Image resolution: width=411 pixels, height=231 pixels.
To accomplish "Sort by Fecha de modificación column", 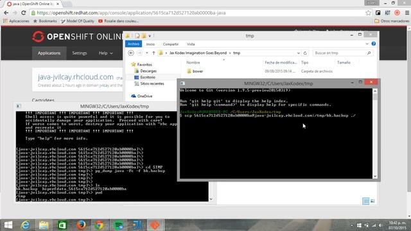I will [x=281, y=63].
